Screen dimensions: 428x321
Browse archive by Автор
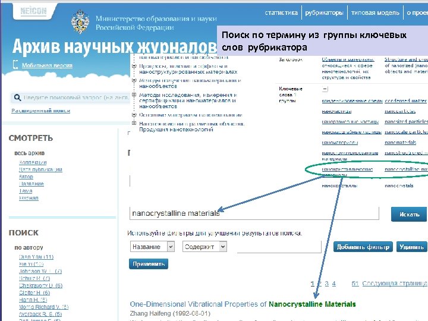[26, 177]
